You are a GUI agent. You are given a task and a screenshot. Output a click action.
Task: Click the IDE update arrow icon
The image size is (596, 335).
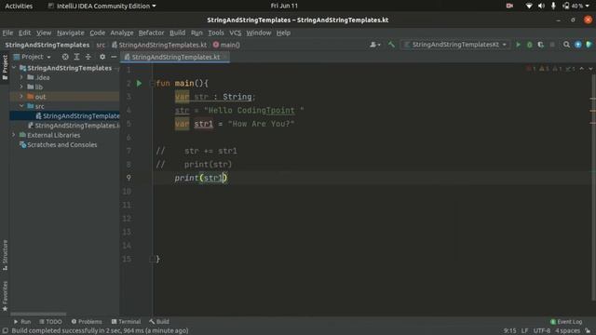pos(577,45)
